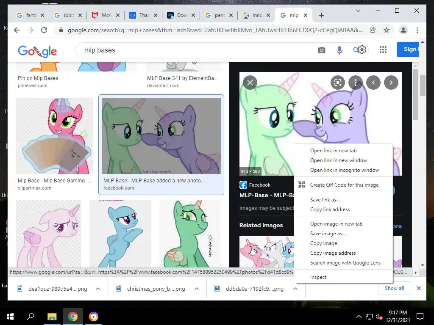
Task: Click the muted volume tray icon
Action: (379, 317)
